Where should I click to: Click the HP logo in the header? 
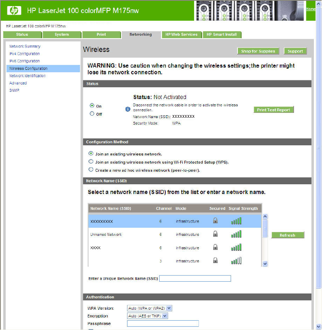pyautogui.click(x=14, y=10)
